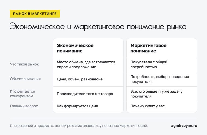Viewport: 207px width, 135px height.
Task: Click the row label 'Объект внимания'
Action: click(x=25, y=79)
